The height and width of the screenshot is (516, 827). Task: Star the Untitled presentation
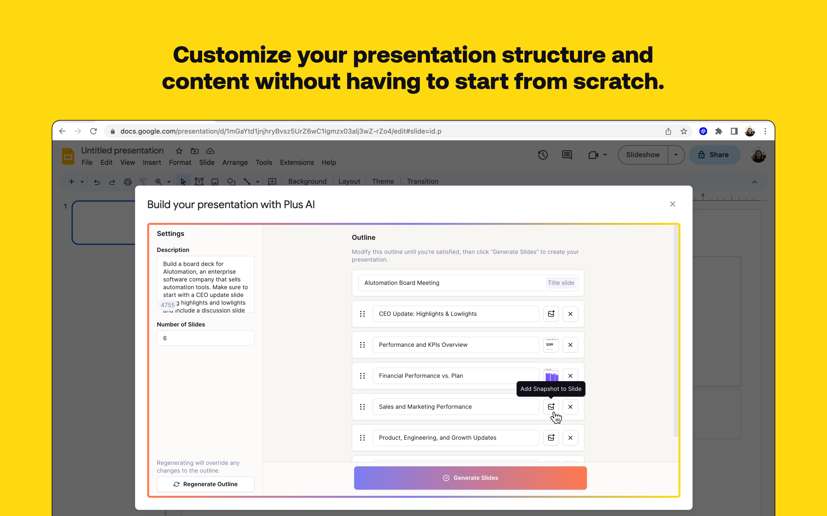179,151
